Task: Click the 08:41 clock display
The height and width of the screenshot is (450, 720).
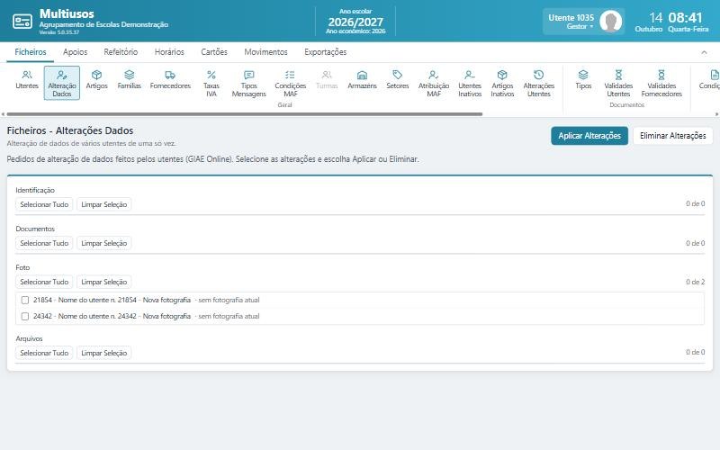Action: point(685,17)
